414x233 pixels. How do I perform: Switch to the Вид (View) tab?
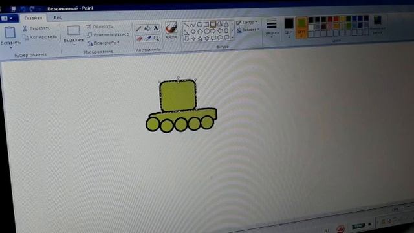pos(58,17)
